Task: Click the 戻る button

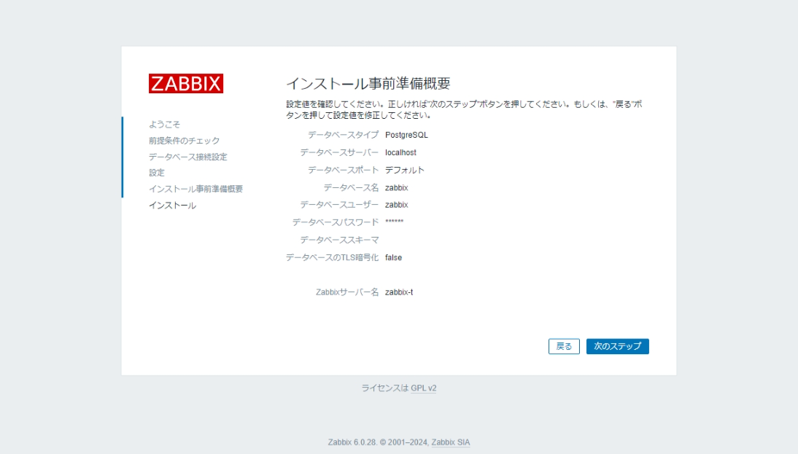Action: 564,346
